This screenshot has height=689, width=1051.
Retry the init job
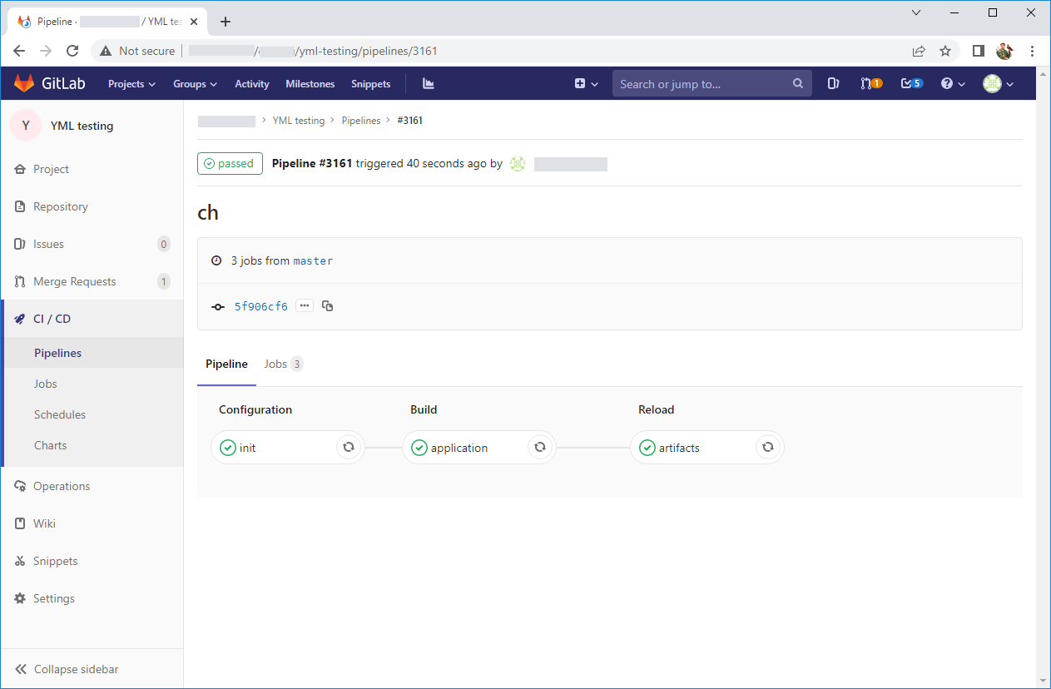coord(349,448)
